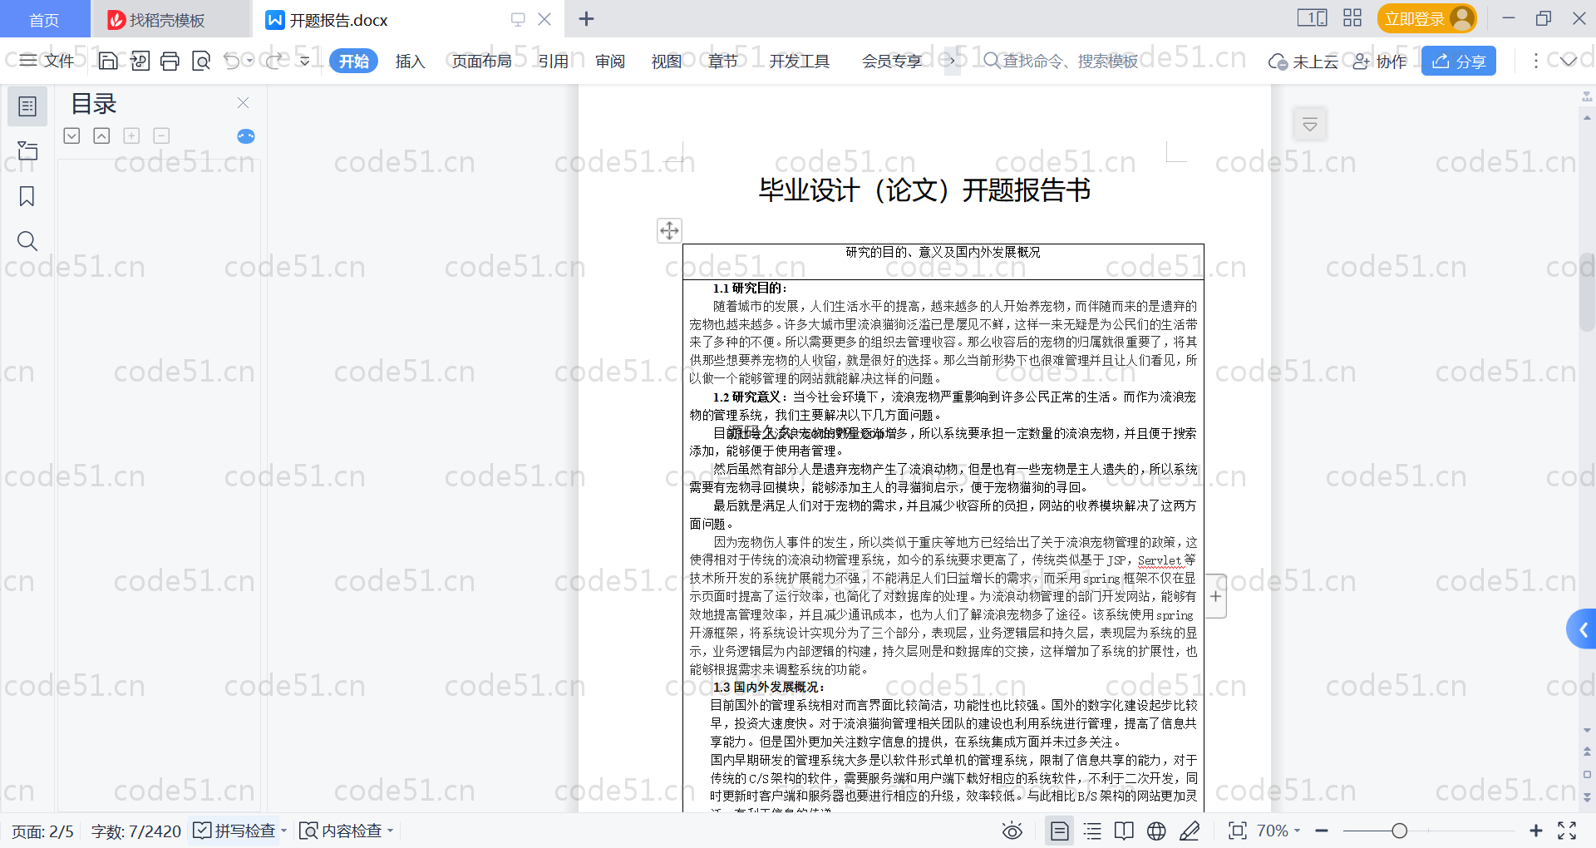The height and width of the screenshot is (848, 1596).
Task: Switch to the 审阅 tab
Action: click(x=610, y=61)
